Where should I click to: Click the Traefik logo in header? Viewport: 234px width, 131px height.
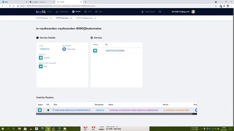[41, 12]
